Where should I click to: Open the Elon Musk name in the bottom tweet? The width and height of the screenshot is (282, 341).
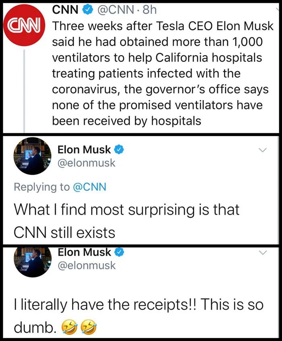click(x=84, y=252)
